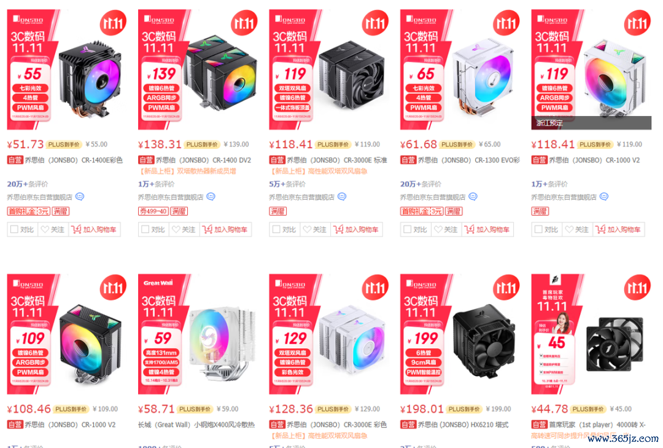Check 对比 box for CR-1400E彩色
Image resolution: width=663 pixels, height=448 pixels.
(x=14, y=229)
